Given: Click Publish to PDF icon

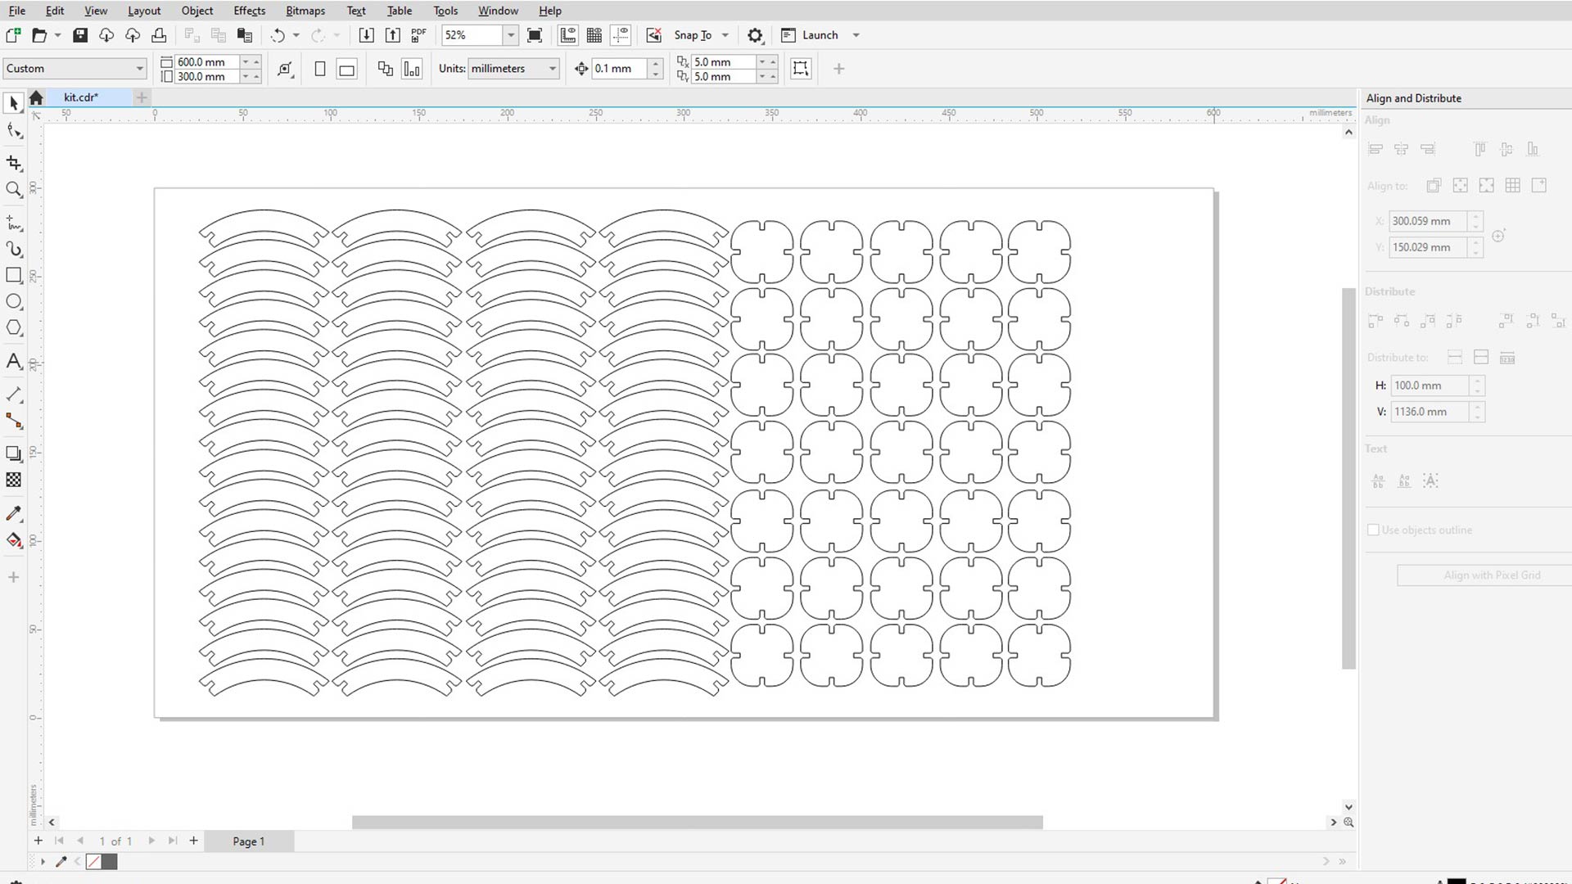Looking at the screenshot, I should (x=419, y=35).
